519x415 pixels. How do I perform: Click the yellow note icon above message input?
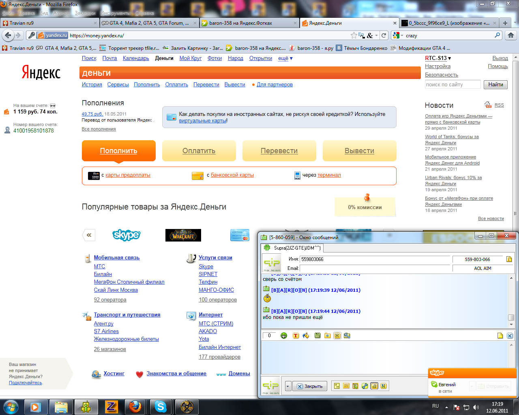(500, 336)
